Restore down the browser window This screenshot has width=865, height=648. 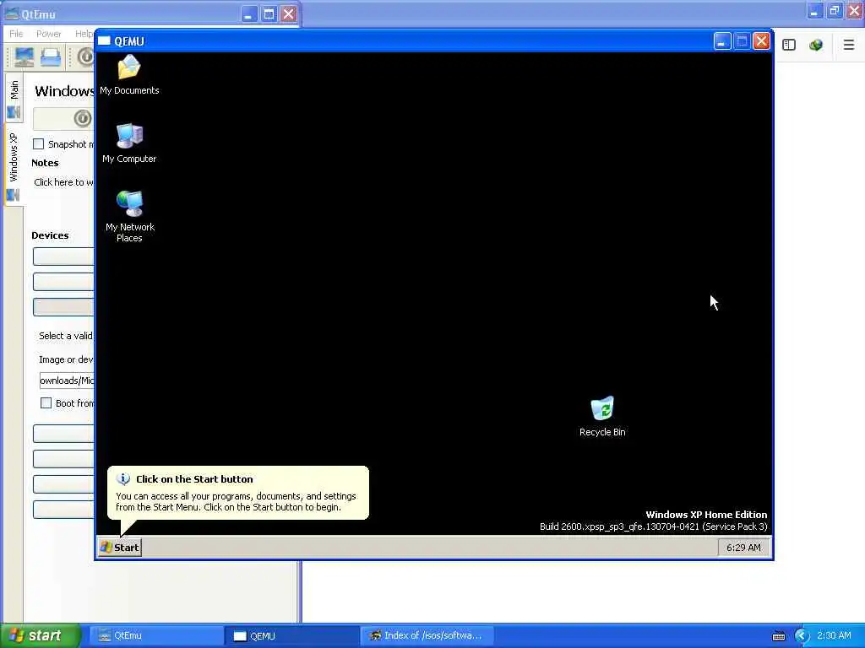click(x=834, y=10)
